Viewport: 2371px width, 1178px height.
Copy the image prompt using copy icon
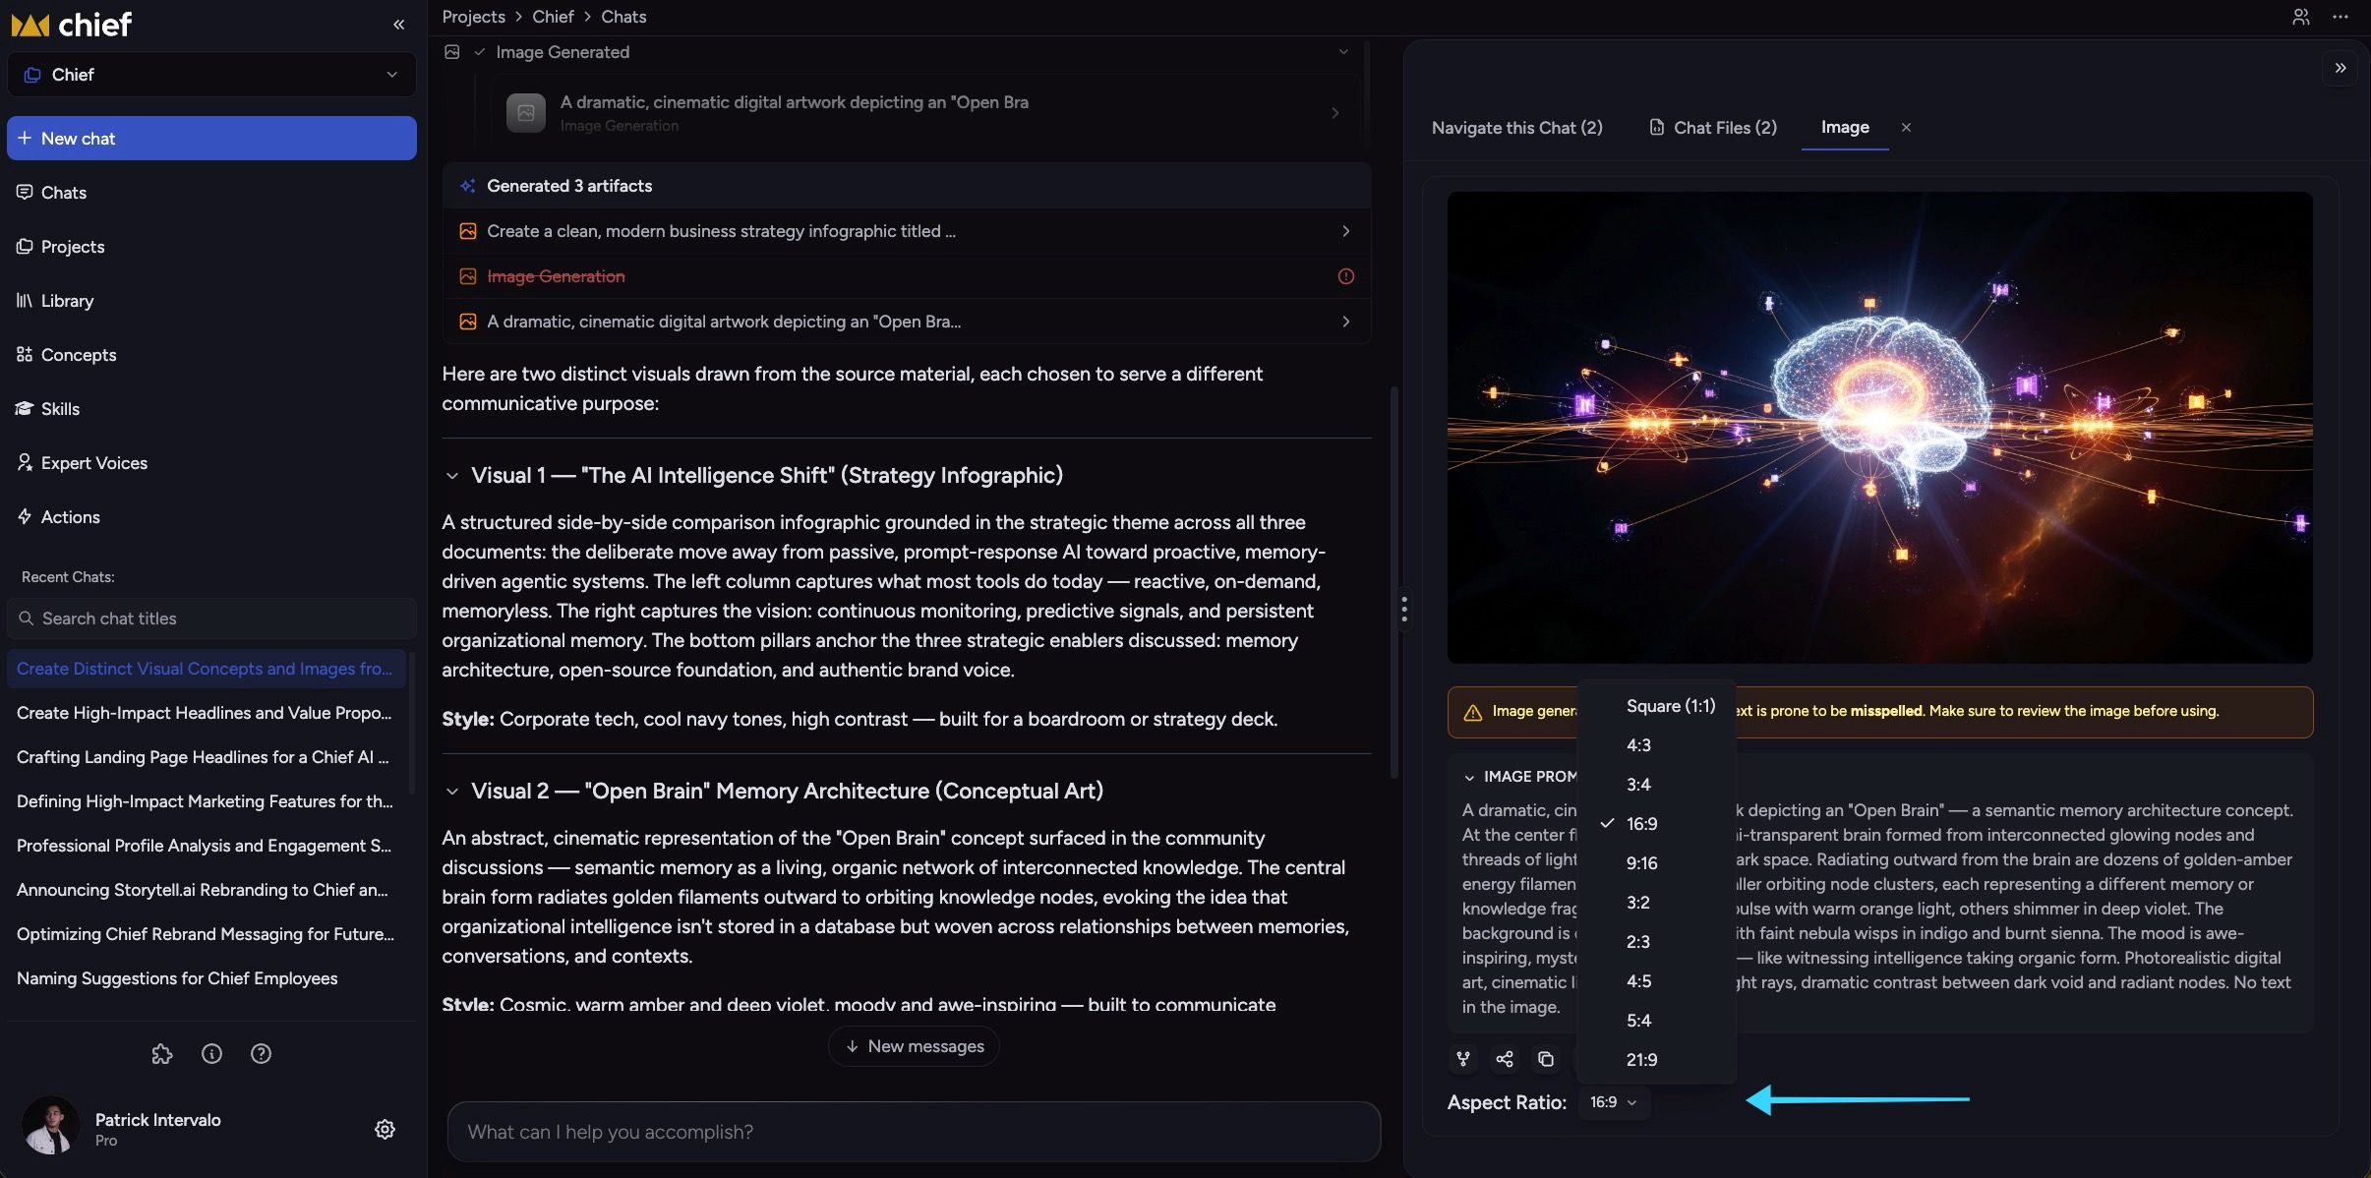tap(1546, 1059)
